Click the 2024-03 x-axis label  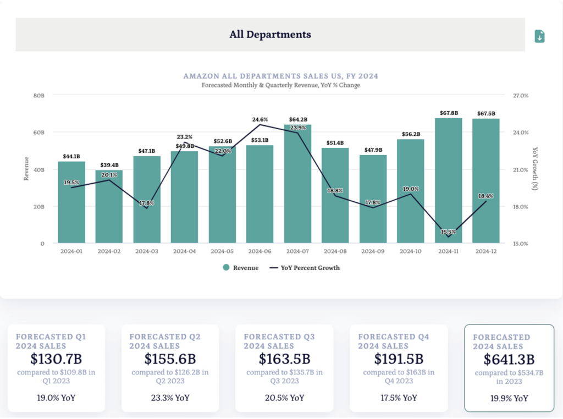(146, 251)
